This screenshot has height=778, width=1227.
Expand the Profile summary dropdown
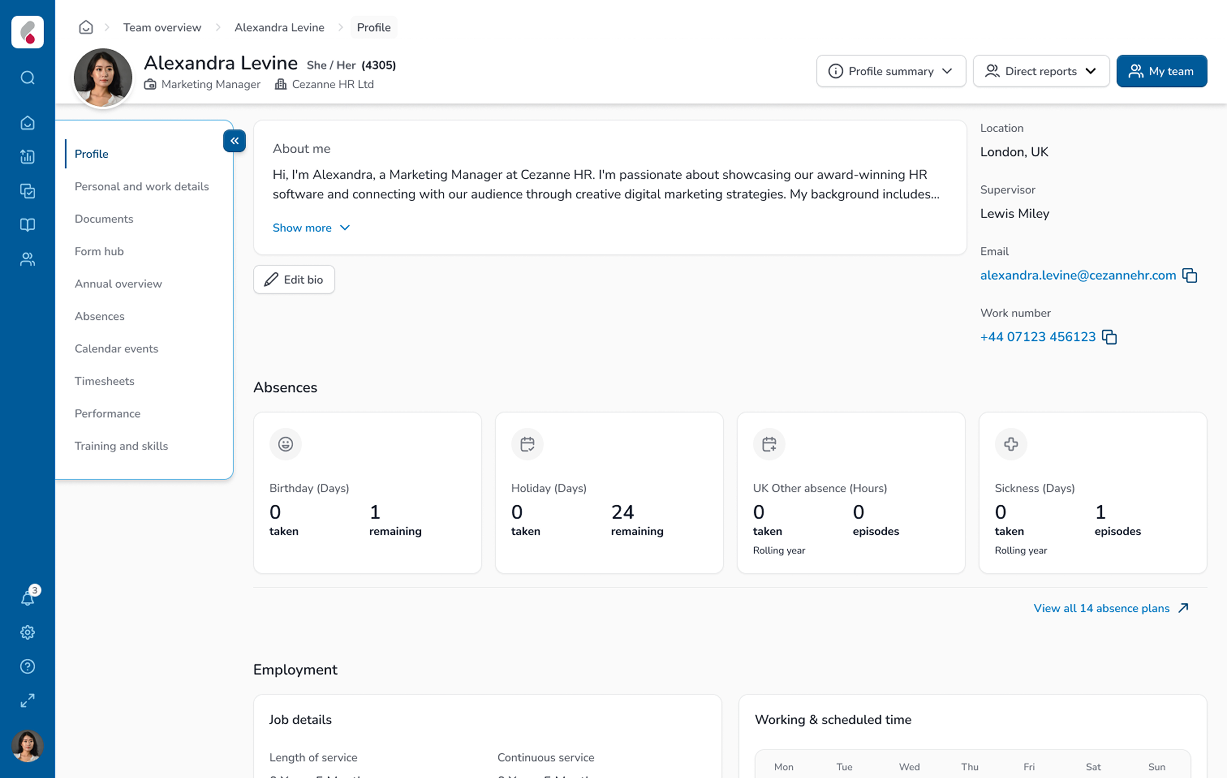(891, 71)
